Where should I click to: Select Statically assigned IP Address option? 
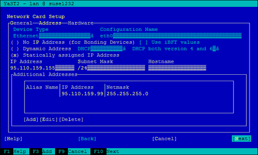pyautogui.click(x=65, y=55)
